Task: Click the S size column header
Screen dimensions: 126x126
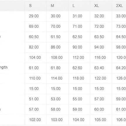Action: [x=30, y=6]
